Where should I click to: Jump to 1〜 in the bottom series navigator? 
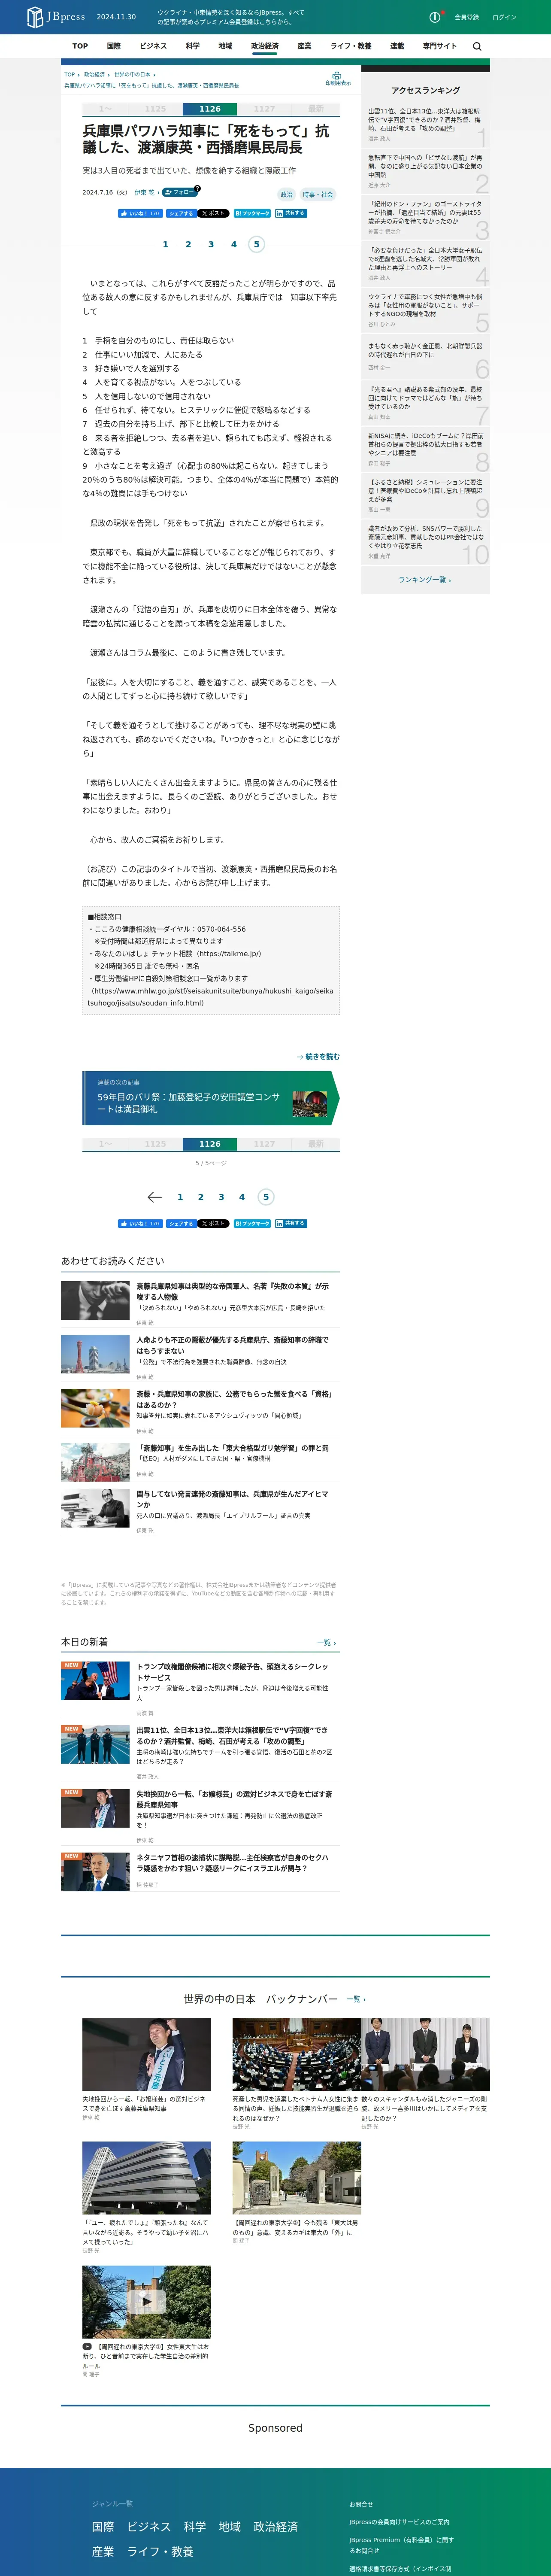[105, 1144]
